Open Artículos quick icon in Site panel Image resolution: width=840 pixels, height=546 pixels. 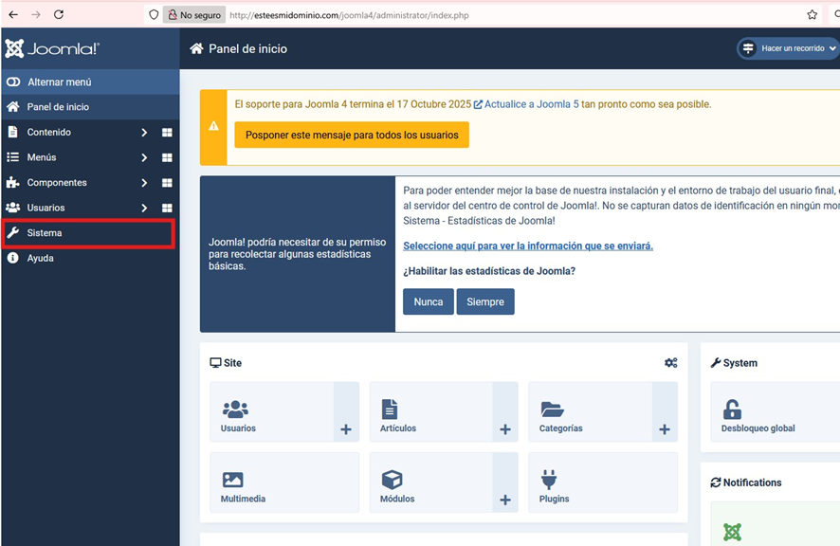tap(431, 412)
